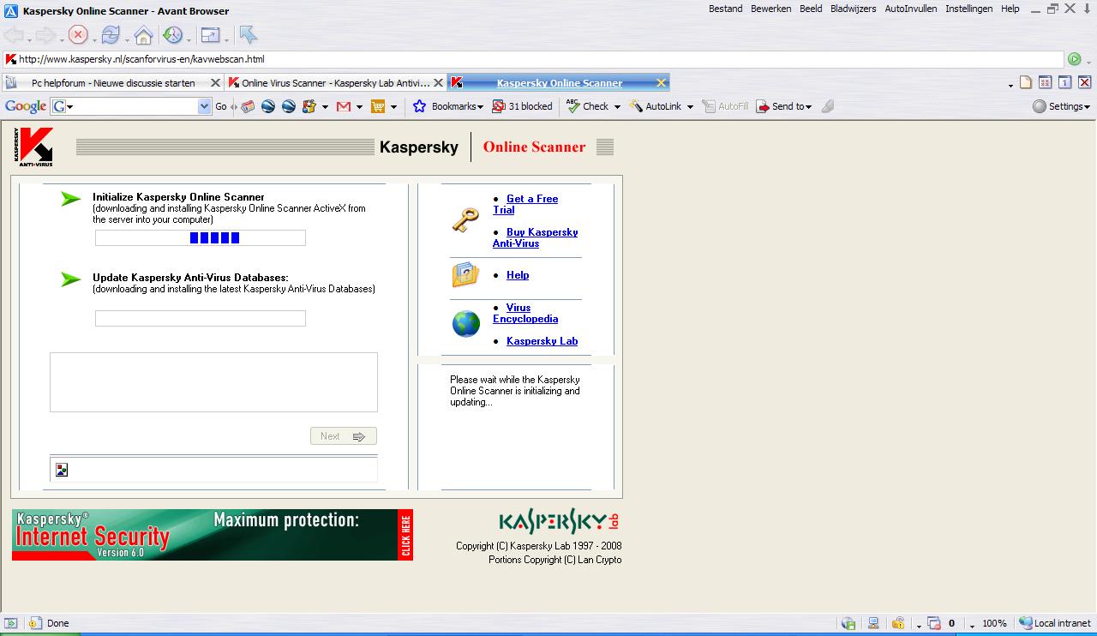
Task: Open the Check spelling dropdown arrow
Action: tap(617, 107)
